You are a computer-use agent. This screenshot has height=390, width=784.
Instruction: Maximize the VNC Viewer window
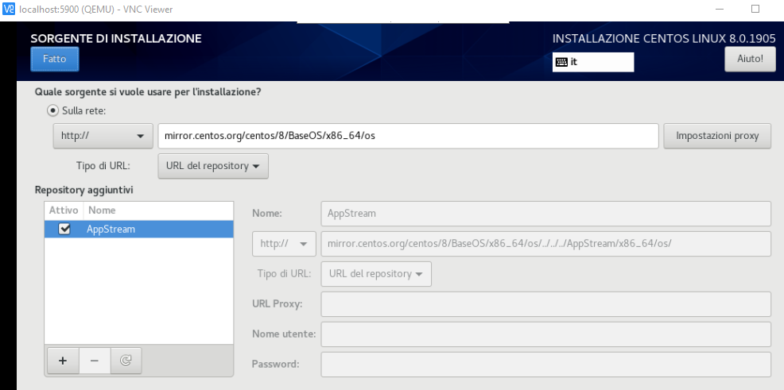(x=755, y=9)
